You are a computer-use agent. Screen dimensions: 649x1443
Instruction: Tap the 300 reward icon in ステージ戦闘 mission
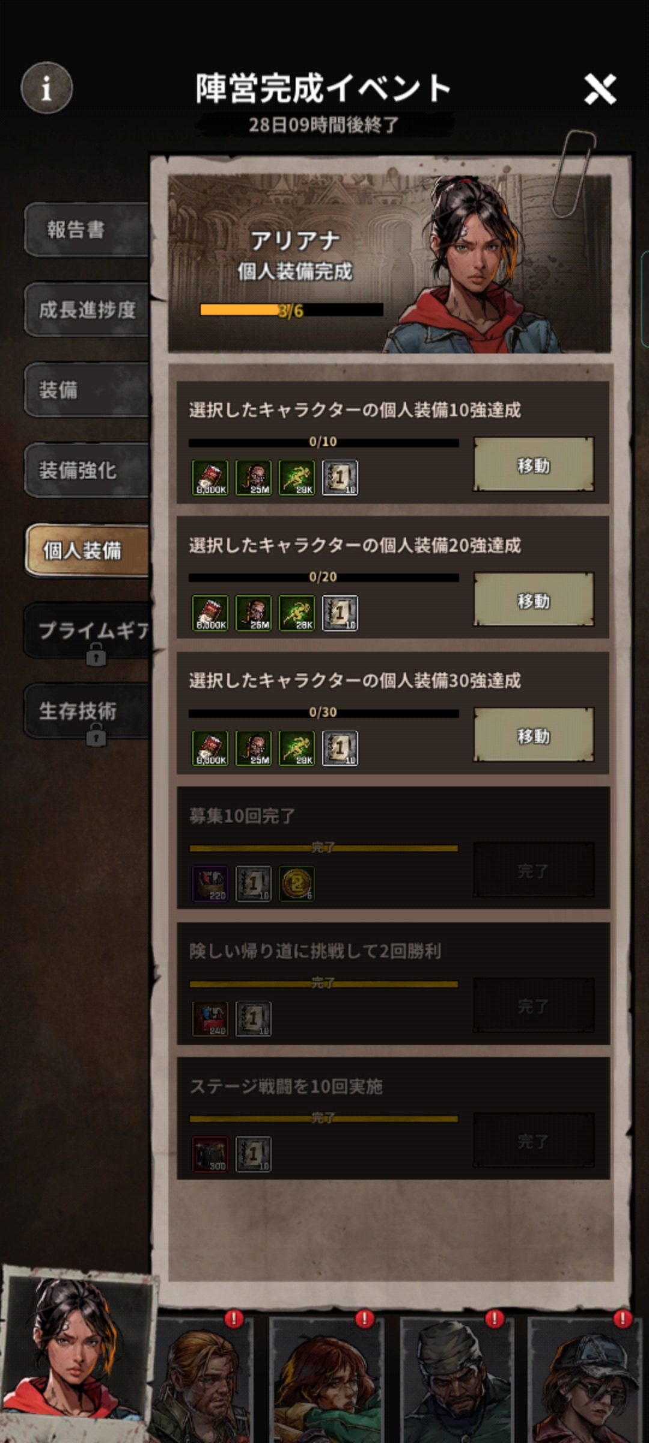click(x=210, y=1154)
